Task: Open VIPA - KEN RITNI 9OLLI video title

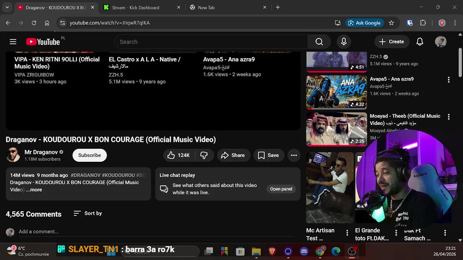Action: point(57,63)
